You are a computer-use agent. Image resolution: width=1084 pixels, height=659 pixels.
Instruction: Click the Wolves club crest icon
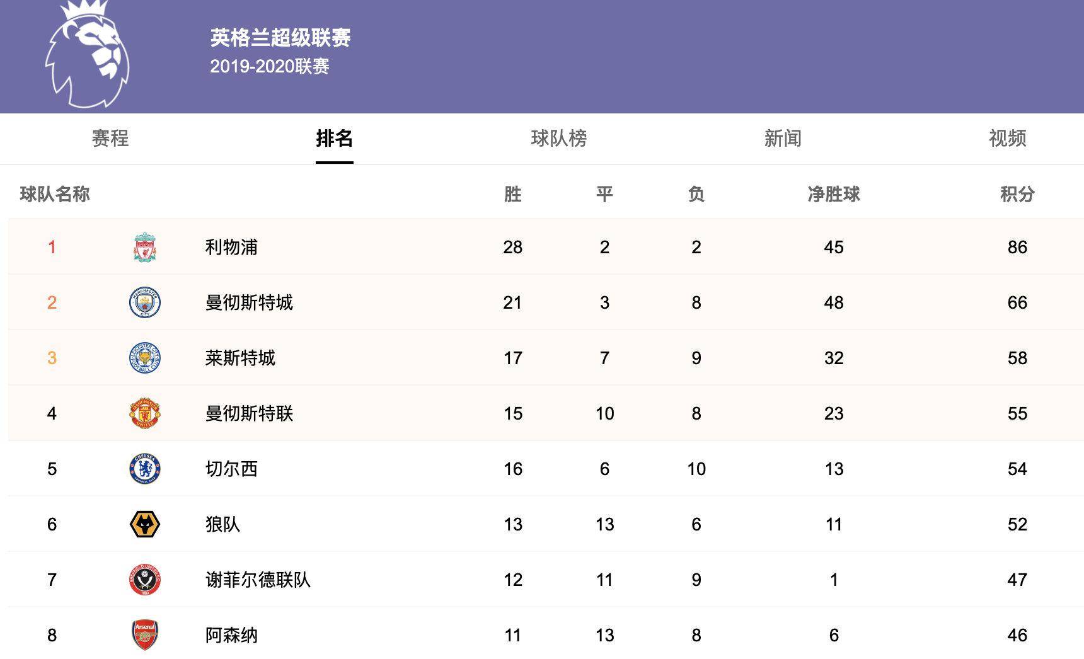click(144, 523)
